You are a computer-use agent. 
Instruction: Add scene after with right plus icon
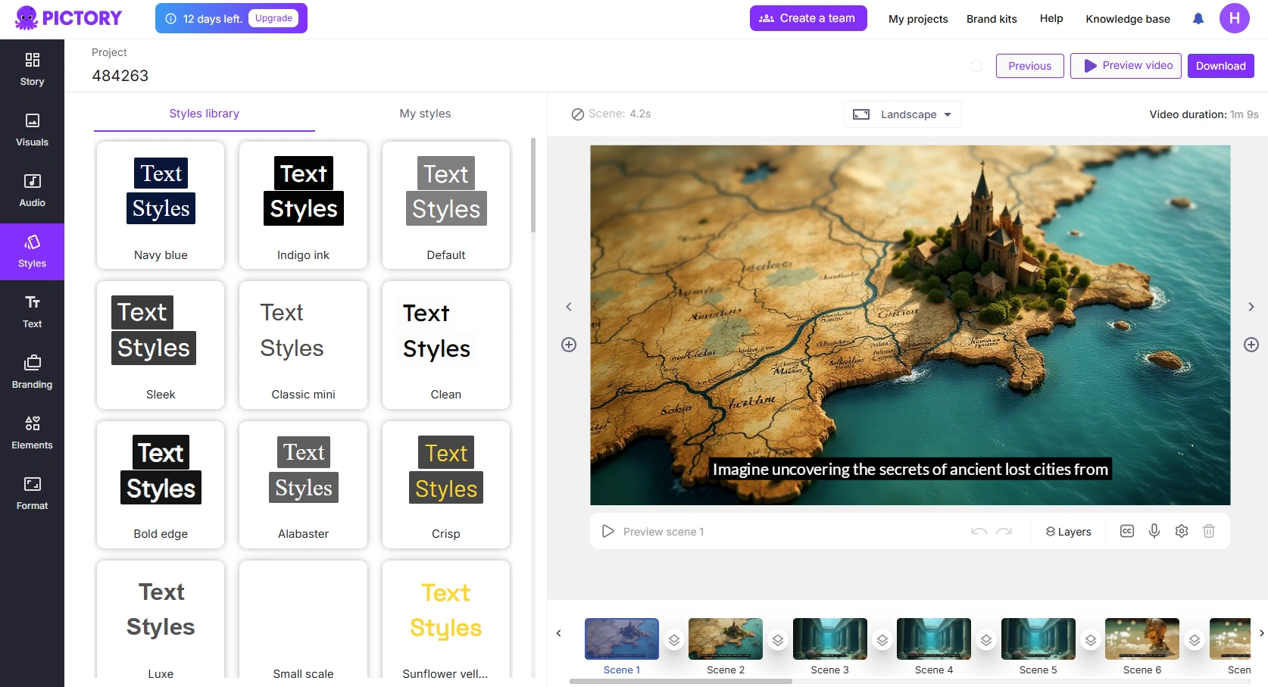tap(1251, 345)
